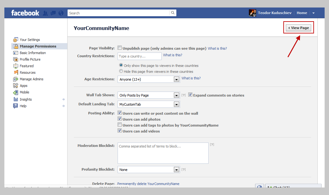Viewport: 329px width, 195px height.
Task: Click the Manage Permissions lock icon
Action: click(x=16, y=46)
